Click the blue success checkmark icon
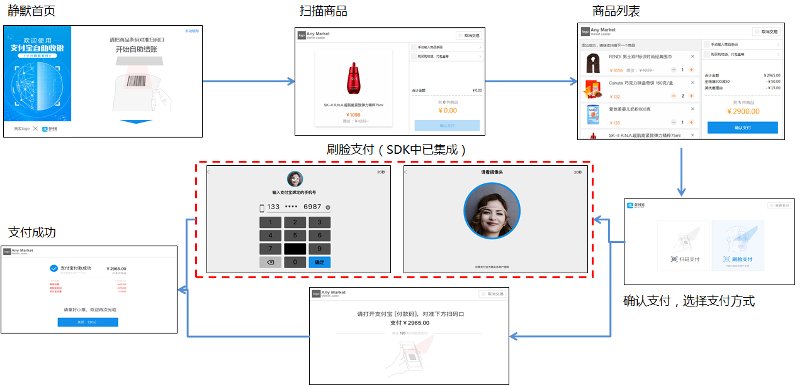The image size is (802, 385). (x=54, y=268)
